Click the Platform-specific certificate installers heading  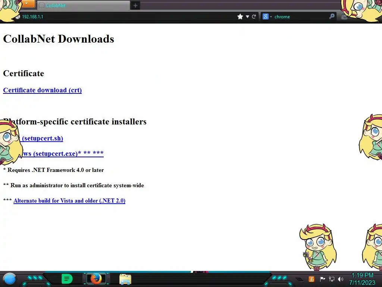coord(75,121)
